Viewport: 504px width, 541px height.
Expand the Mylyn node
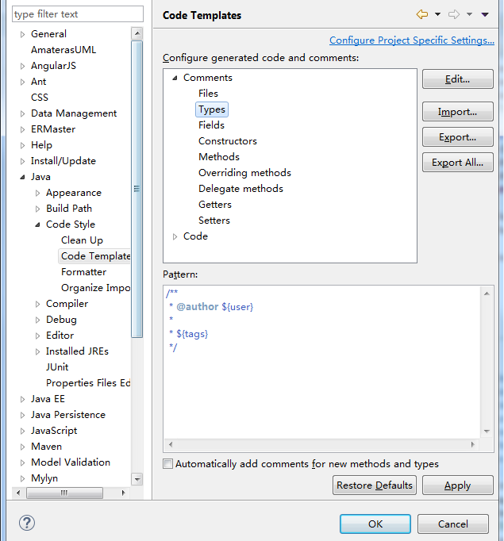coord(22,478)
